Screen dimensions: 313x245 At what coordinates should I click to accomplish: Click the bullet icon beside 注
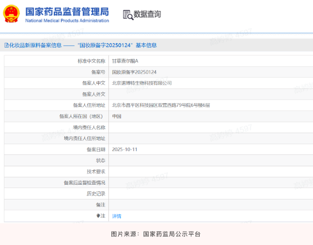pyautogui.click(x=98, y=216)
